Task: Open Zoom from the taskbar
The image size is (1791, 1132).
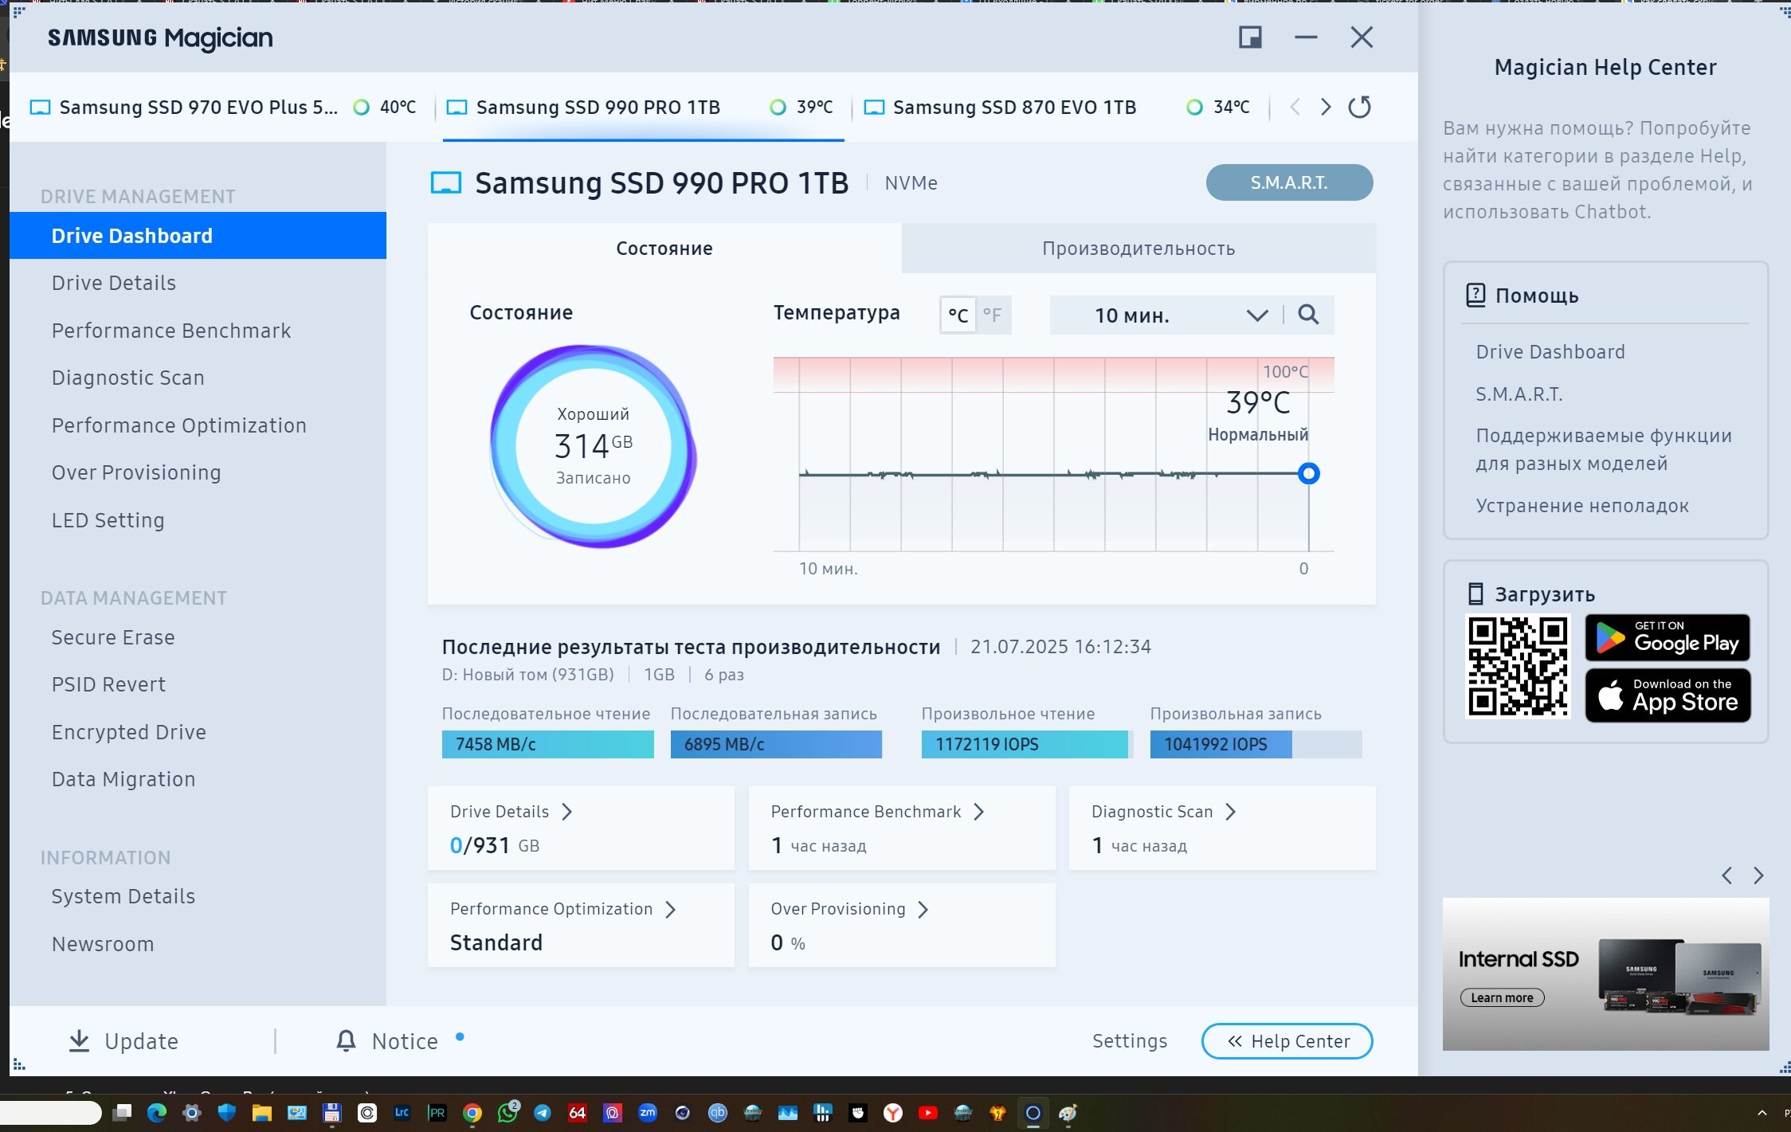Action: click(x=648, y=1113)
